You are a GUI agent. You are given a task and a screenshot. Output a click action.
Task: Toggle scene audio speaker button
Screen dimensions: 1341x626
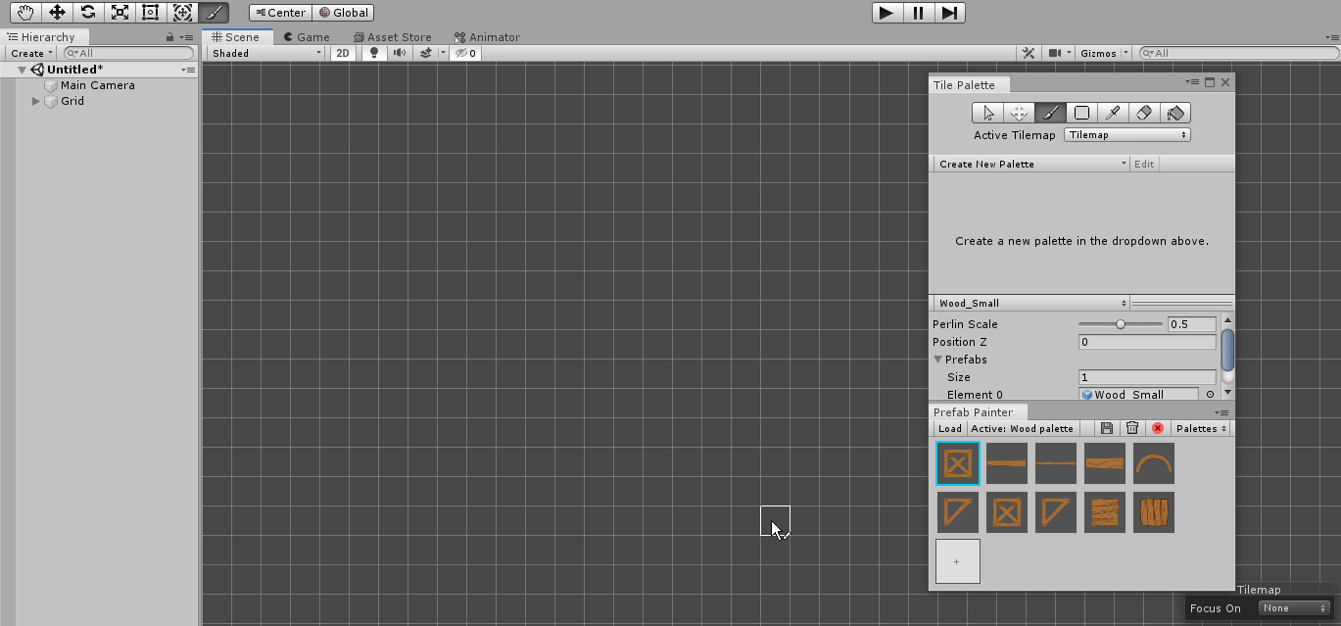tap(399, 53)
